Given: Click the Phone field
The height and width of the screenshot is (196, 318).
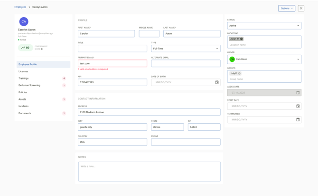Looking at the screenshot, I should [x=186, y=142].
